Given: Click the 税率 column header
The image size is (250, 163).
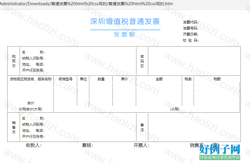Looking at the screenshot, I should (x=188, y=79).
